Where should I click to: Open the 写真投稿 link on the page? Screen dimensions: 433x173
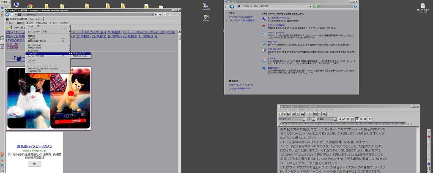(x=12, y=47)
